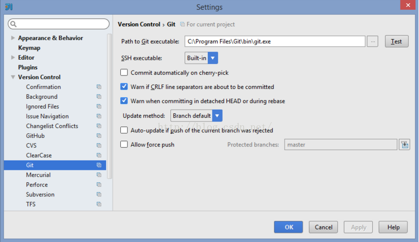Expand the Appearance & Behavior section
Screen dimensions: 419x242
tap(13, 38)
